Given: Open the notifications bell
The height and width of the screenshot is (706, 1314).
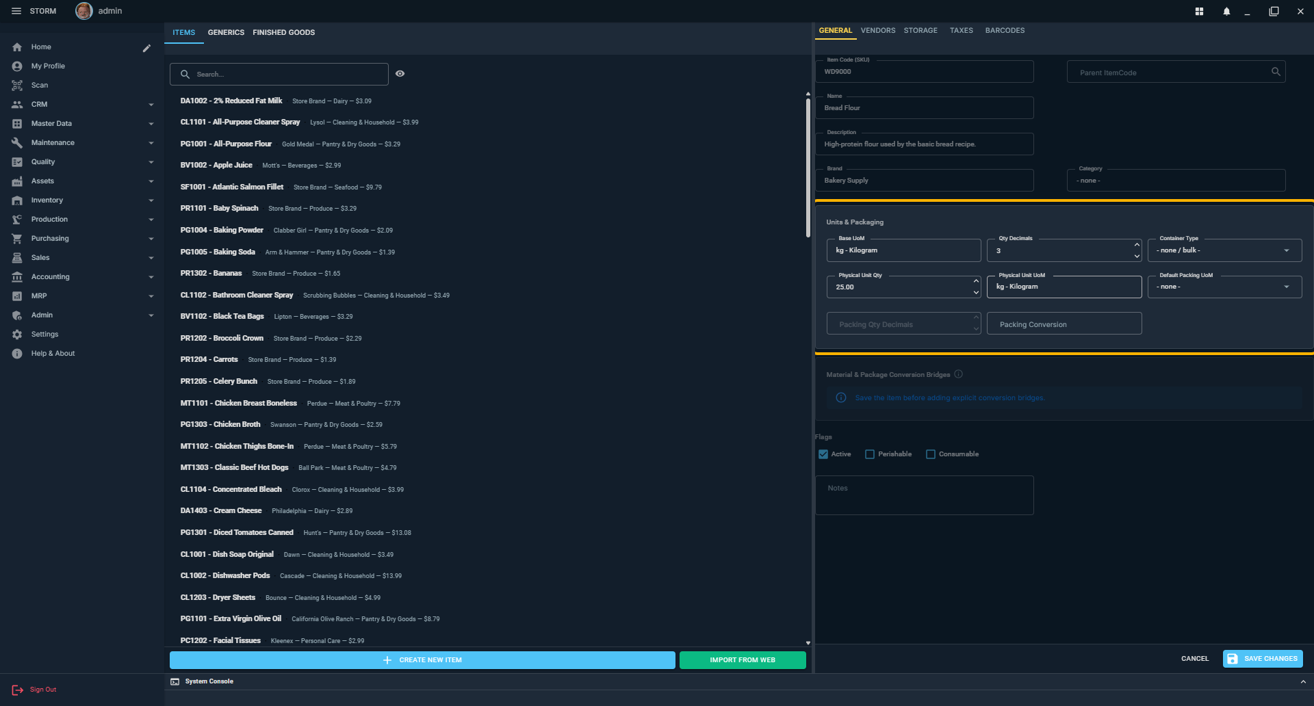Looking at the screenshot, I should tap(1226, 12).
